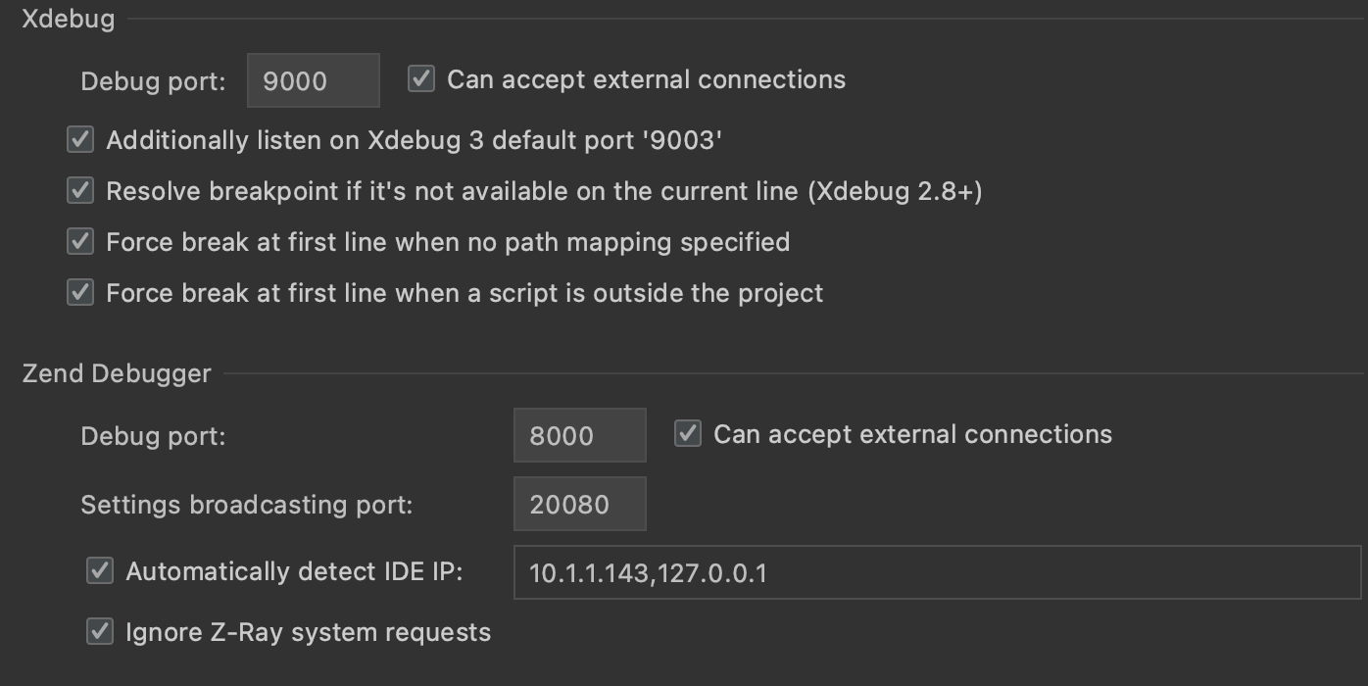
Task: Toggle "Additionally listen on Xdebug 3 default port '9003'"
Action: [x=80, y=139]
